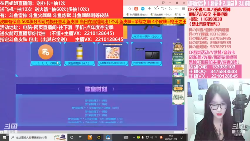The width and height of the screenshot is (250, 141).
Task: Click the yellow pill button in side widget
Action: 178,68
